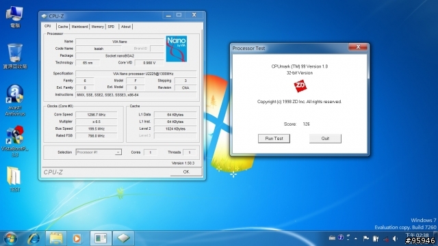Viewport: 438px width, 246px height.
Task: Show hidden tray icons with up arrow
Action: pos(356,238)
